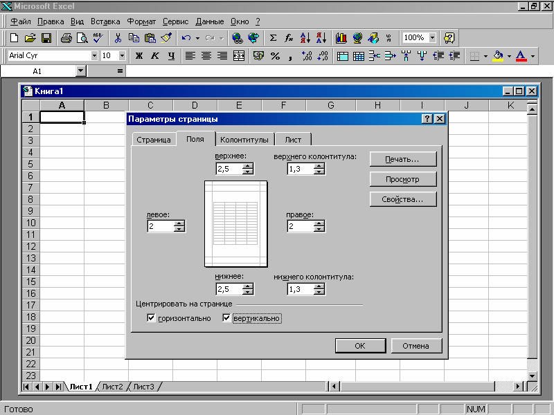Open the Function Wizard fx icon
Image resolution: width=554 pixels, height=415 pixels.
289,38
